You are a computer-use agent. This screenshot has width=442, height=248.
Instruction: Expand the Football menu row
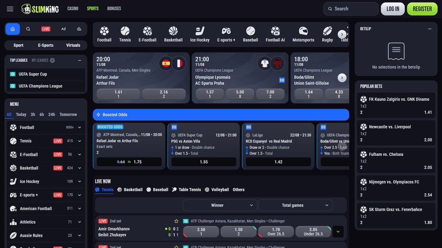pyautogui.click(x=46, y=127)
